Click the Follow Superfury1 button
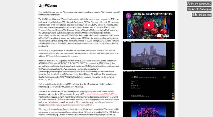 coord(199,4)
